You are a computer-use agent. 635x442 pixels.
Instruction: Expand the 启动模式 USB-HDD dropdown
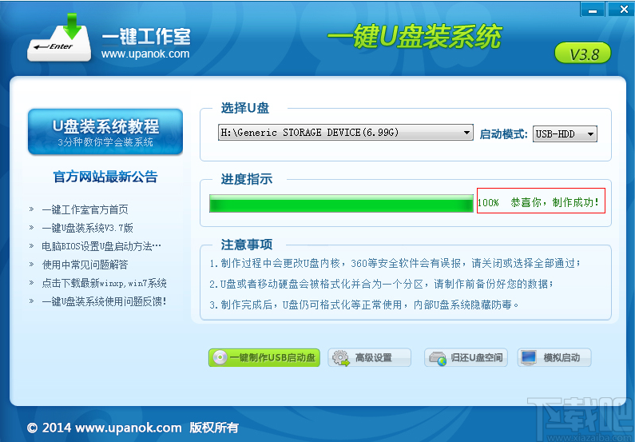pyautogui.click(x=565, y=133)
